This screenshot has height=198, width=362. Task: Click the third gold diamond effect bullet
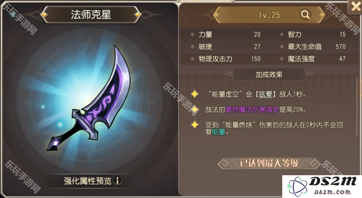pos(195,125)
